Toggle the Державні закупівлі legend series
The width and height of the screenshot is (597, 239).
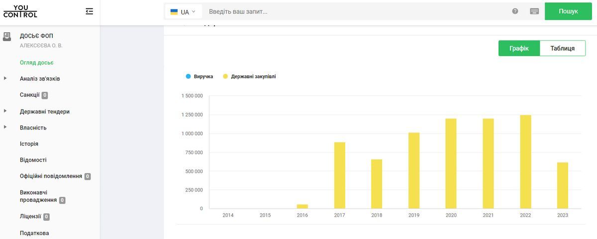(x=249, y=76)
